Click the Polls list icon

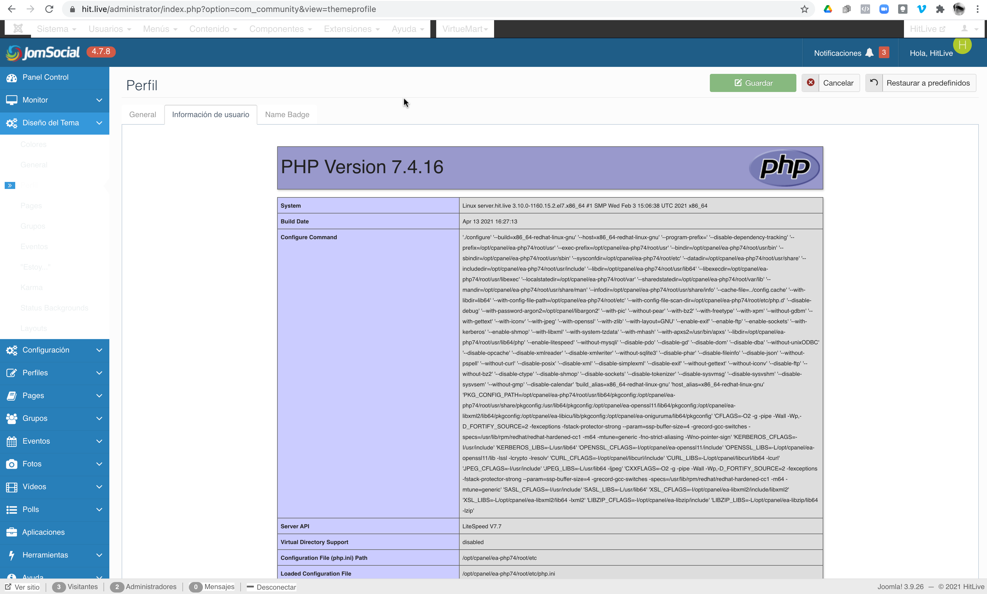pyautogui.click(x=11, y=510)
